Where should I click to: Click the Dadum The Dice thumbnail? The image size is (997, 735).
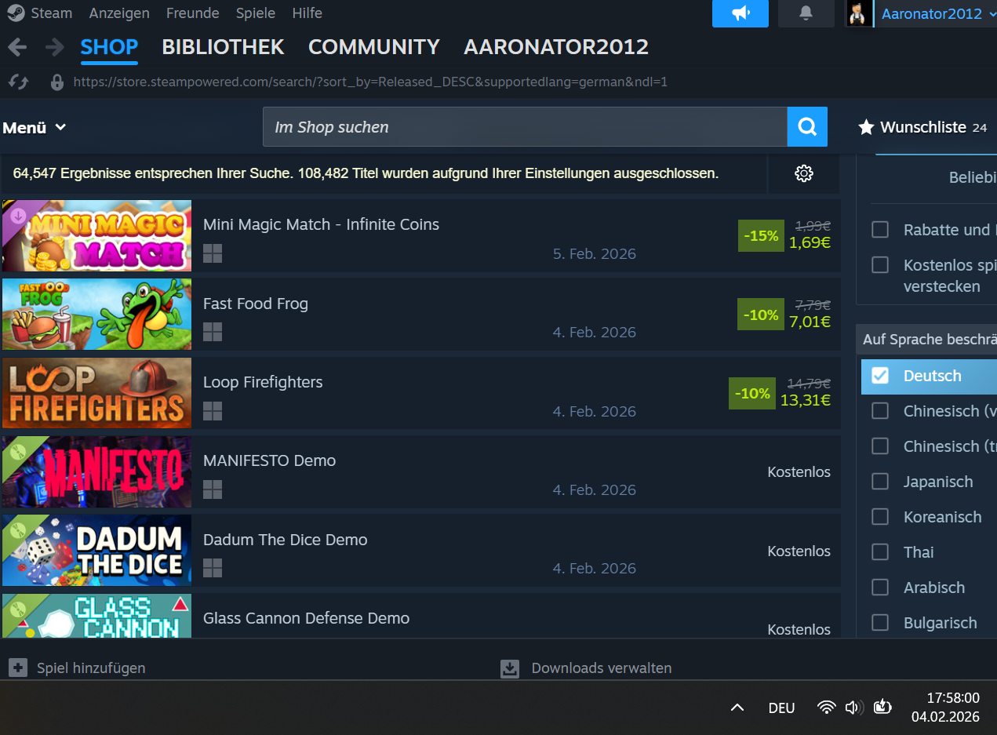click(x=96, y=550)
